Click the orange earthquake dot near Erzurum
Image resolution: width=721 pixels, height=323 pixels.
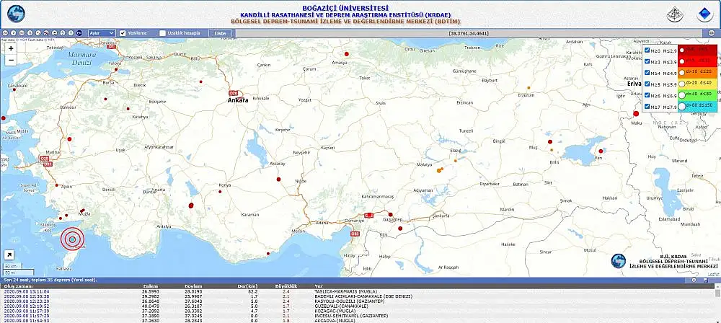pos(528,87)
